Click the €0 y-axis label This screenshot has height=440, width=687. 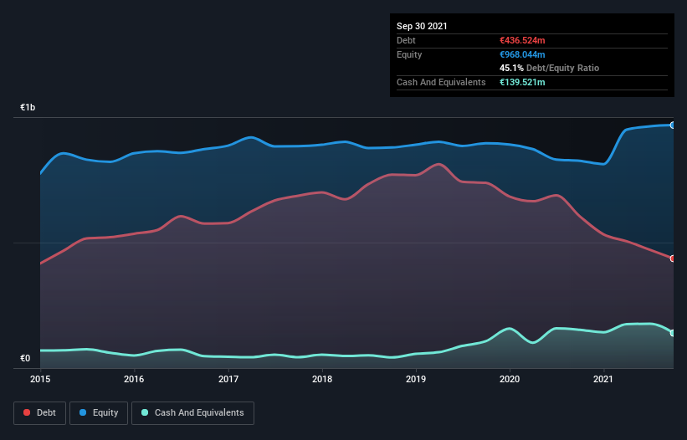click(25, 358)
